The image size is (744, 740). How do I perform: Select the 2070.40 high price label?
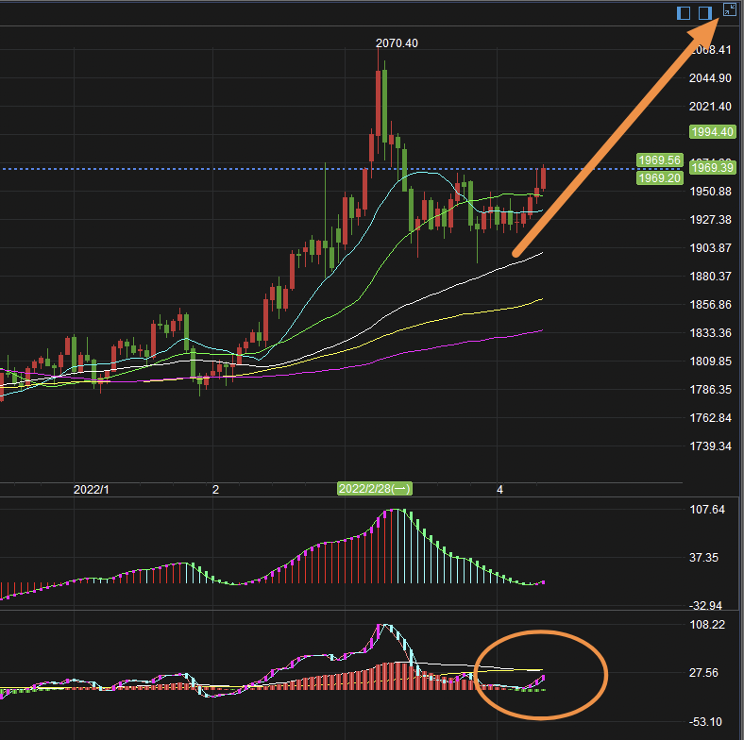point(397,43)
